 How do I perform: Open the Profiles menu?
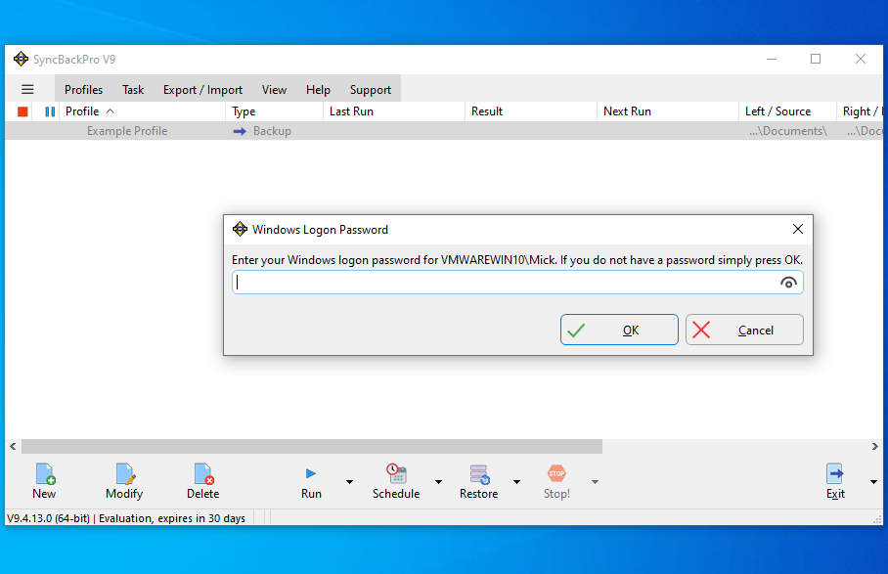pos(84,89)
